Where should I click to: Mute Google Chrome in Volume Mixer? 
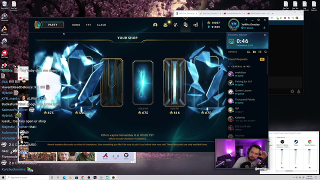pos(309,167)
